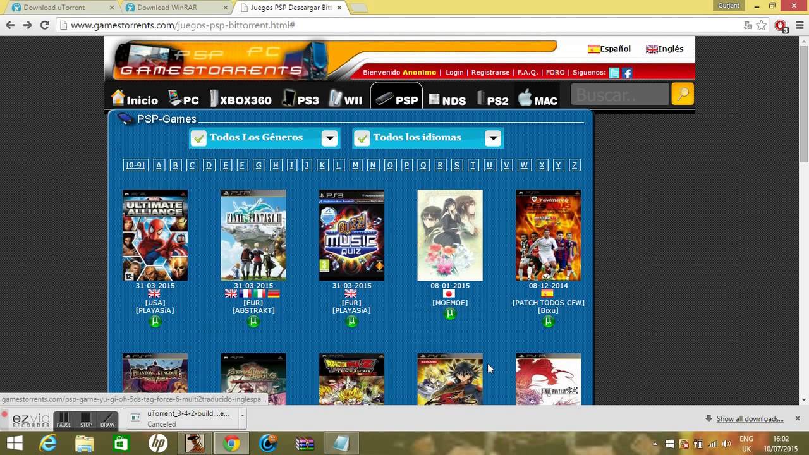Click Show all downloads link
Image resolution: width=809 pixels, height=455 pixels.
pos(750,418)
